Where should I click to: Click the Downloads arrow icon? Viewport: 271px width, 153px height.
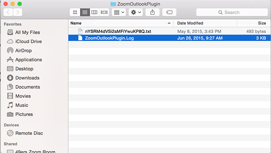click(10, 78)
